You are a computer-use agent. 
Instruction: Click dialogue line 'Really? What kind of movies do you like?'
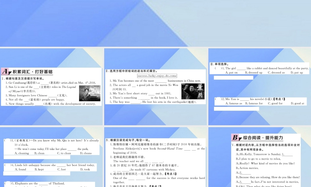[265, 163]
